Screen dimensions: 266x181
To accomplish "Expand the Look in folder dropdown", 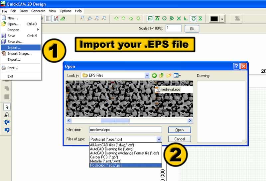I will [147, 76].
